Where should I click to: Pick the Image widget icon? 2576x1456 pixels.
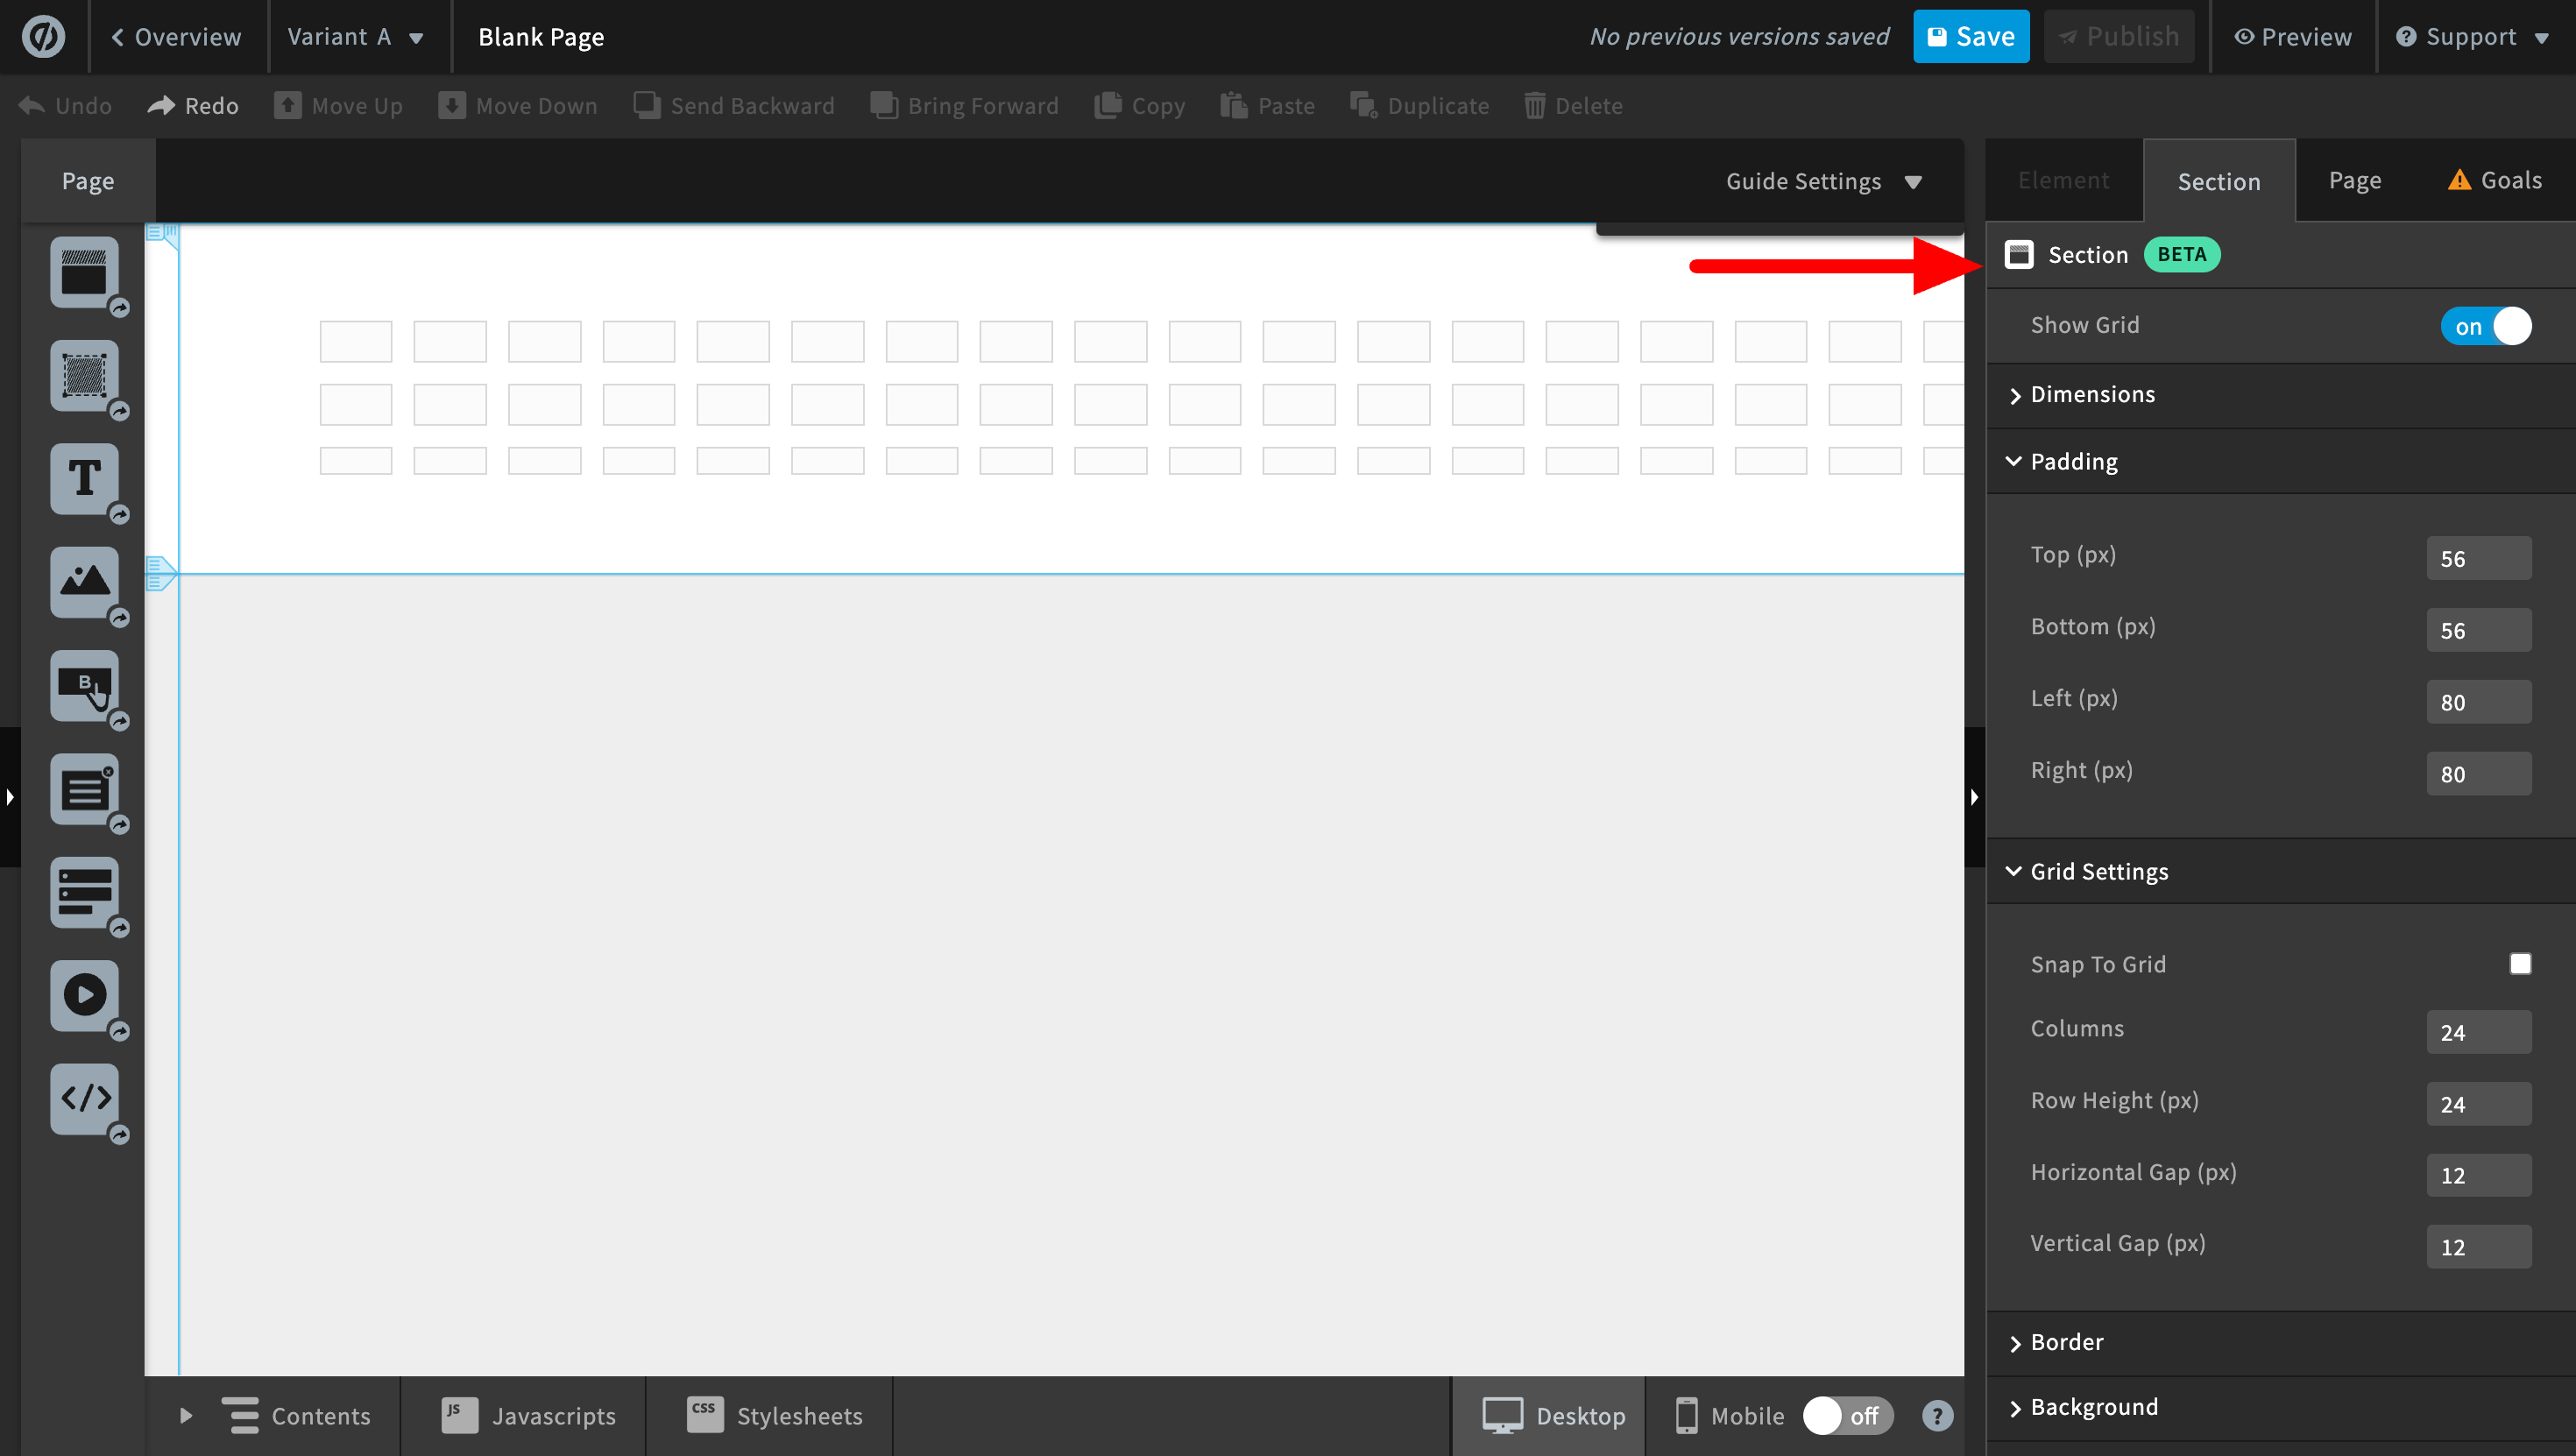point(84,582)
